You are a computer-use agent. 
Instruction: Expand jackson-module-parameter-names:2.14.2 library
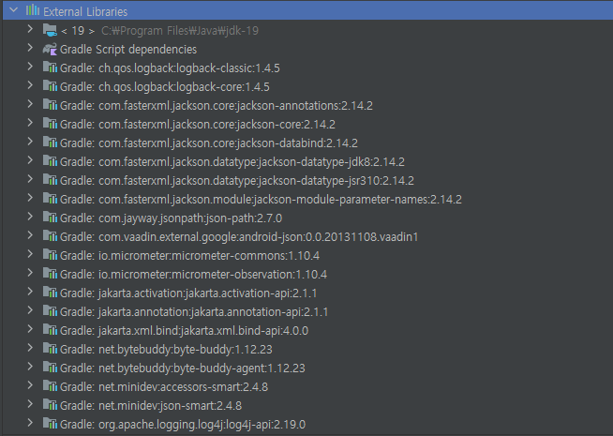point(30,198)
